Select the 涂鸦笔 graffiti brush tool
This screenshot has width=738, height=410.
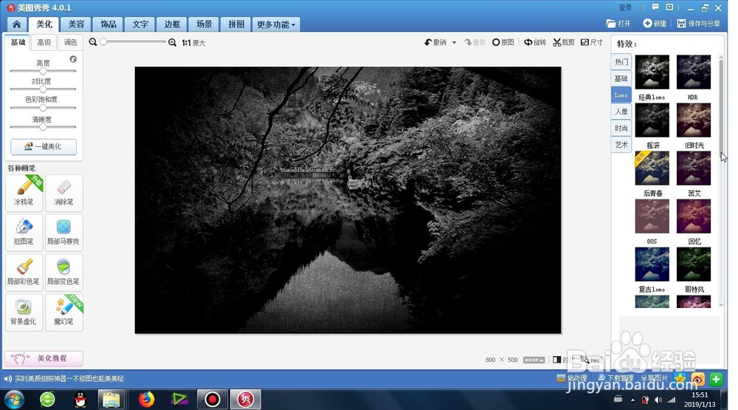point(24,193)
